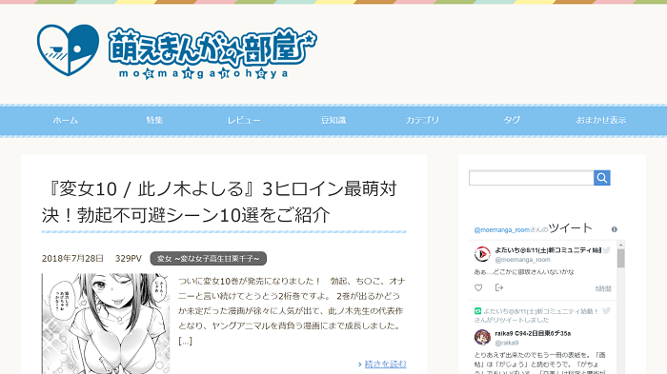Open the 変女 category tag badge
The width and height of the screenshot is (667, 374).
coord(209,259)
